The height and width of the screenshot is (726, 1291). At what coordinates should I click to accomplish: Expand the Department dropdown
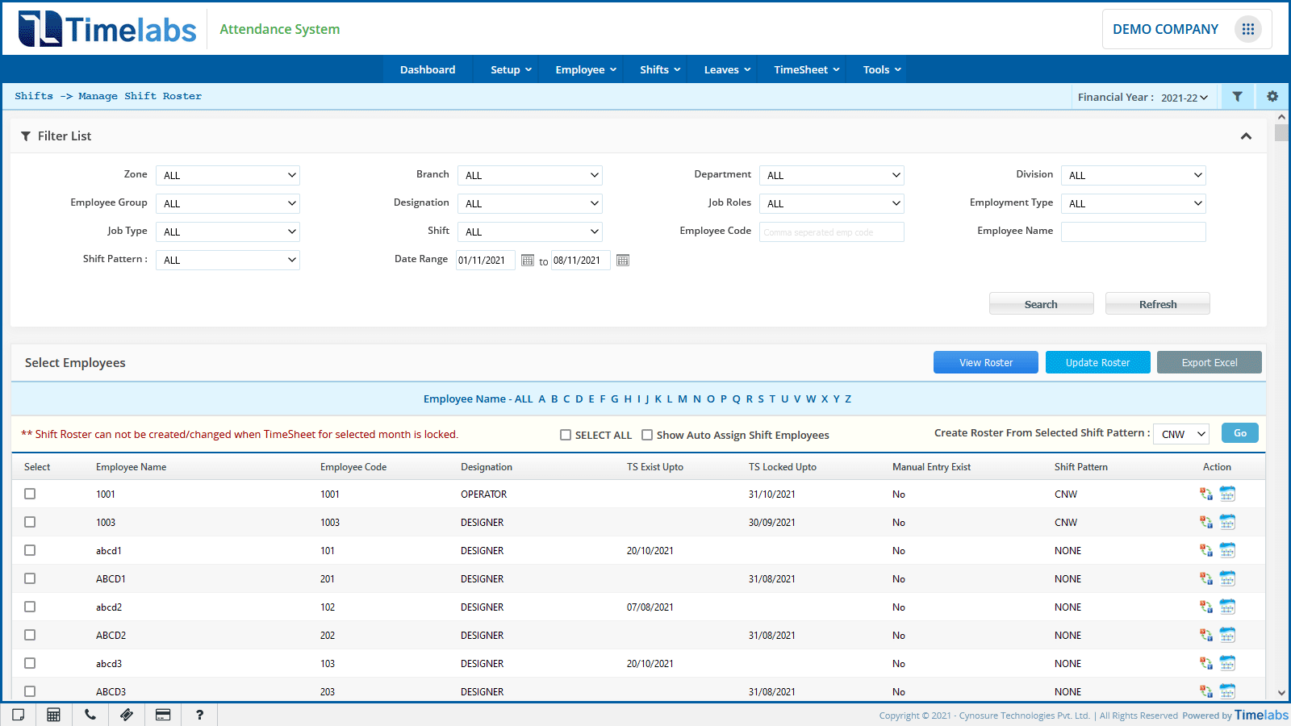click(x=831, y=175)
